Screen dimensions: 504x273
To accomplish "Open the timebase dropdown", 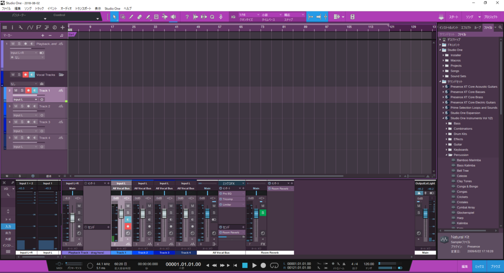I will point(271,15).
